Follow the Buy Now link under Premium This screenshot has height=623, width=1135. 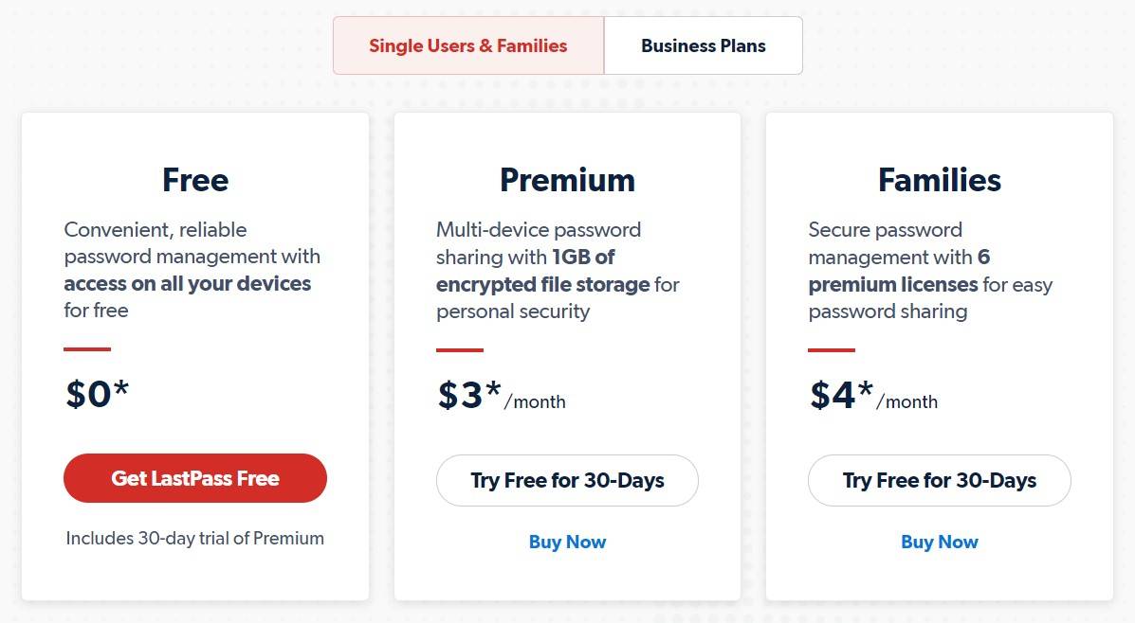pos(567,542)
